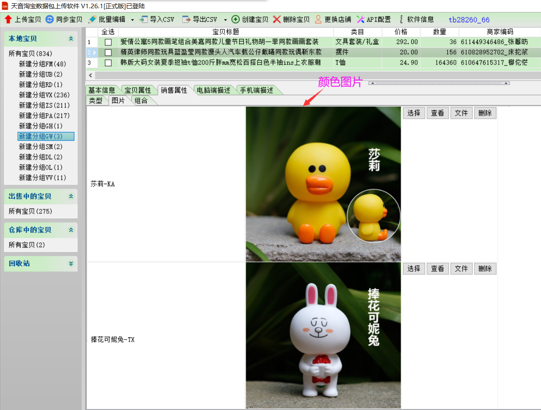
Task: Expand the 回收站 panel
Action: pyautogui.click(x=71, y=264)
